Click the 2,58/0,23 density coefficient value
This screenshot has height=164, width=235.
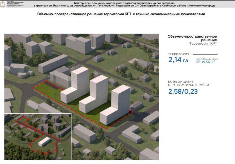click(x=183, y=91)
